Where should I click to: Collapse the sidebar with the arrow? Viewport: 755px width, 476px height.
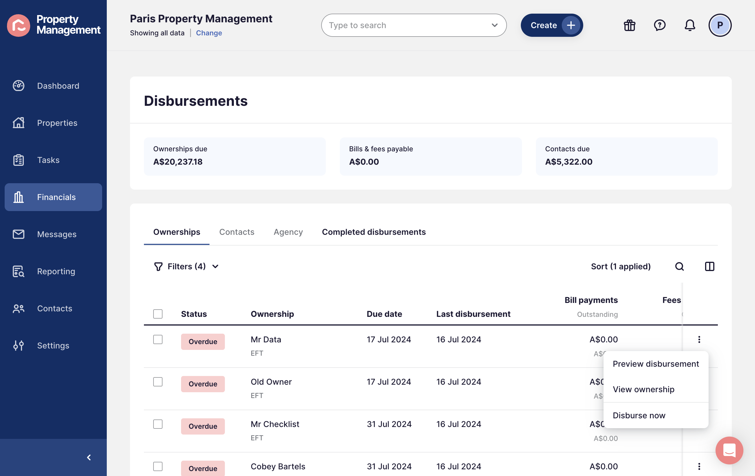[x=89, y=457]
